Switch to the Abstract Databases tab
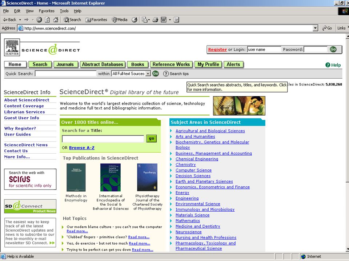 (x=103, y=65)
